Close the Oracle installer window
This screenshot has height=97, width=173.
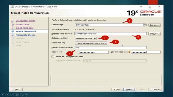(159, 6)
